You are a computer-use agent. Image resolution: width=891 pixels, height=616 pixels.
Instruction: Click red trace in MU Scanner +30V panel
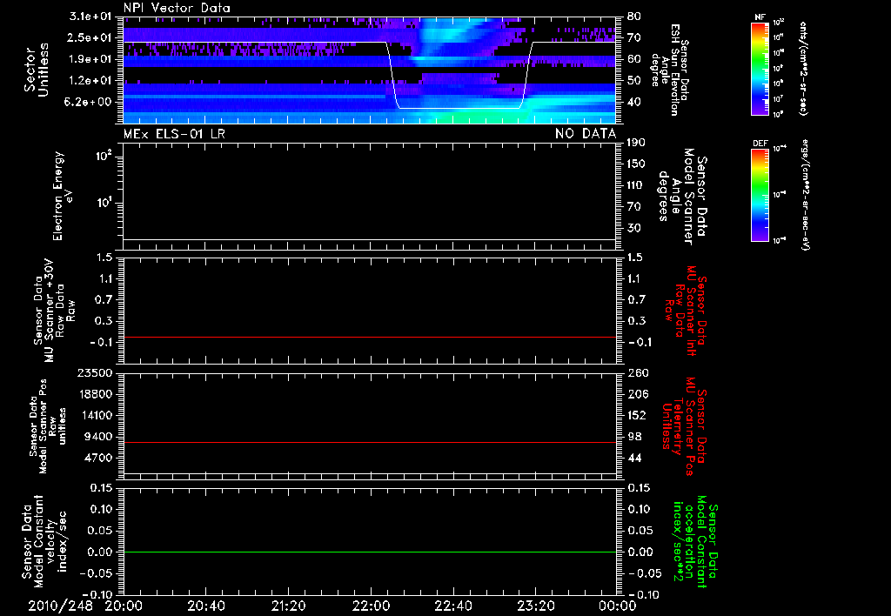[370, 337]
